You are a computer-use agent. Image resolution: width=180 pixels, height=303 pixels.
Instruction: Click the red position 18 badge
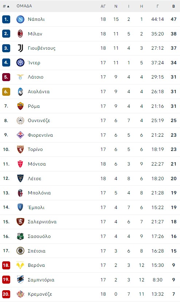(x=6, y=265)
